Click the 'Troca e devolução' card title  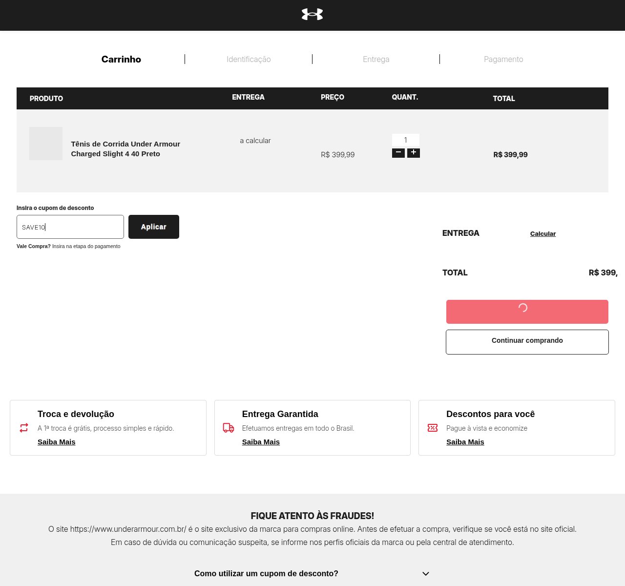click(x=76, y=414)
